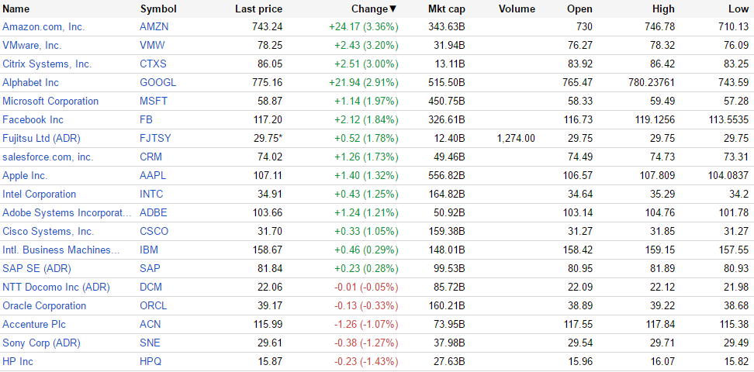Open Microsoft Corporation link
Image resolution: width=754 pixels, height=372 pixels.
pos(50,101)
